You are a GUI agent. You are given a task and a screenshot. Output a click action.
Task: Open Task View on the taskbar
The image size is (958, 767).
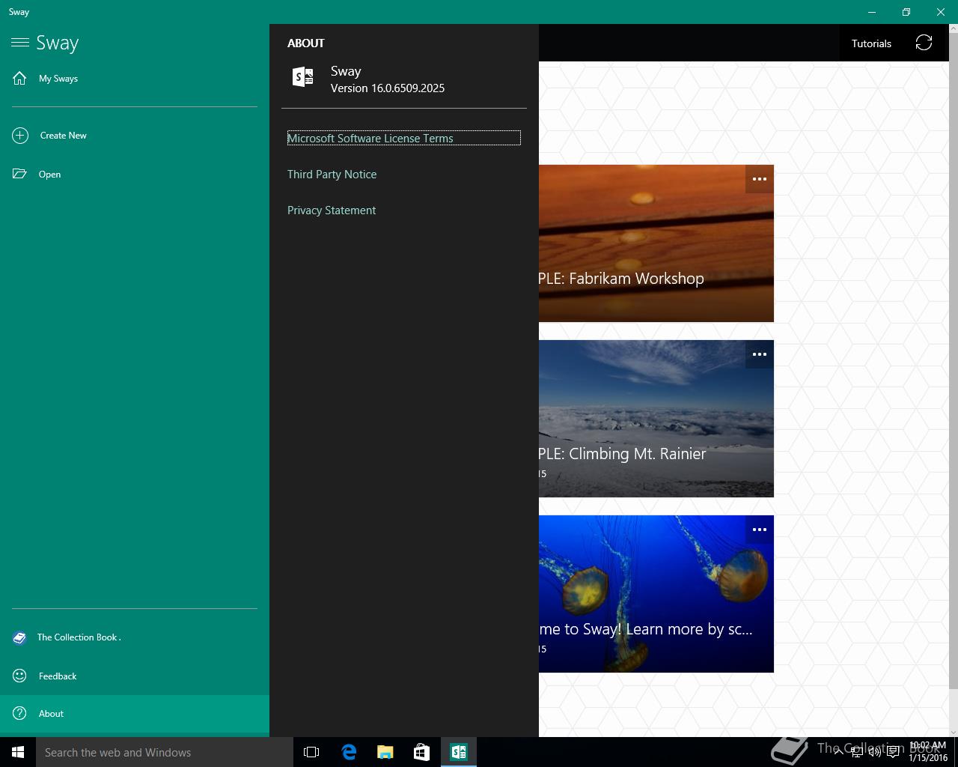(311, 752)
